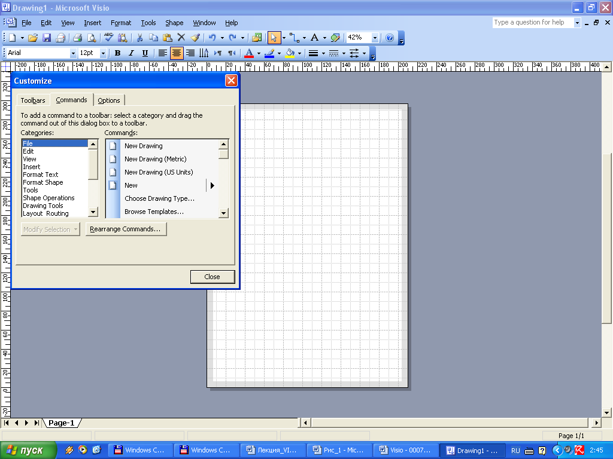613x459 pixels.
Task: Open the Shape menu
Action: 174,23
